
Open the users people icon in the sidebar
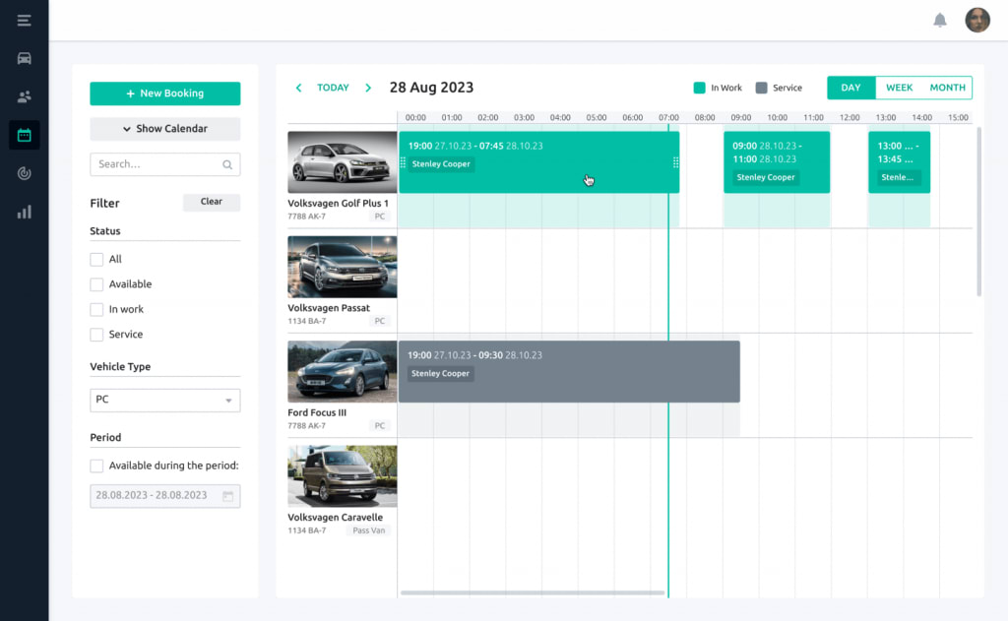(24, 97)
